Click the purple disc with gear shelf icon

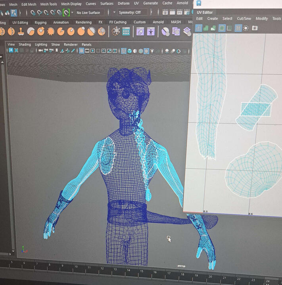[165, 32]
